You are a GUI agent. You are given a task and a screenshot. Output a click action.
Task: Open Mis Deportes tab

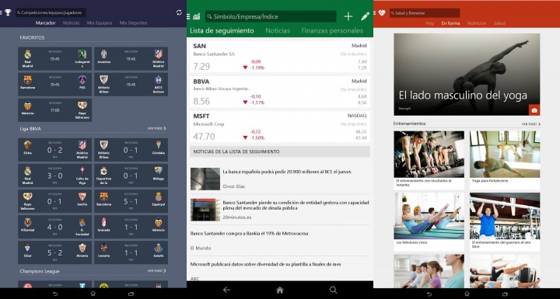[133, 23]
